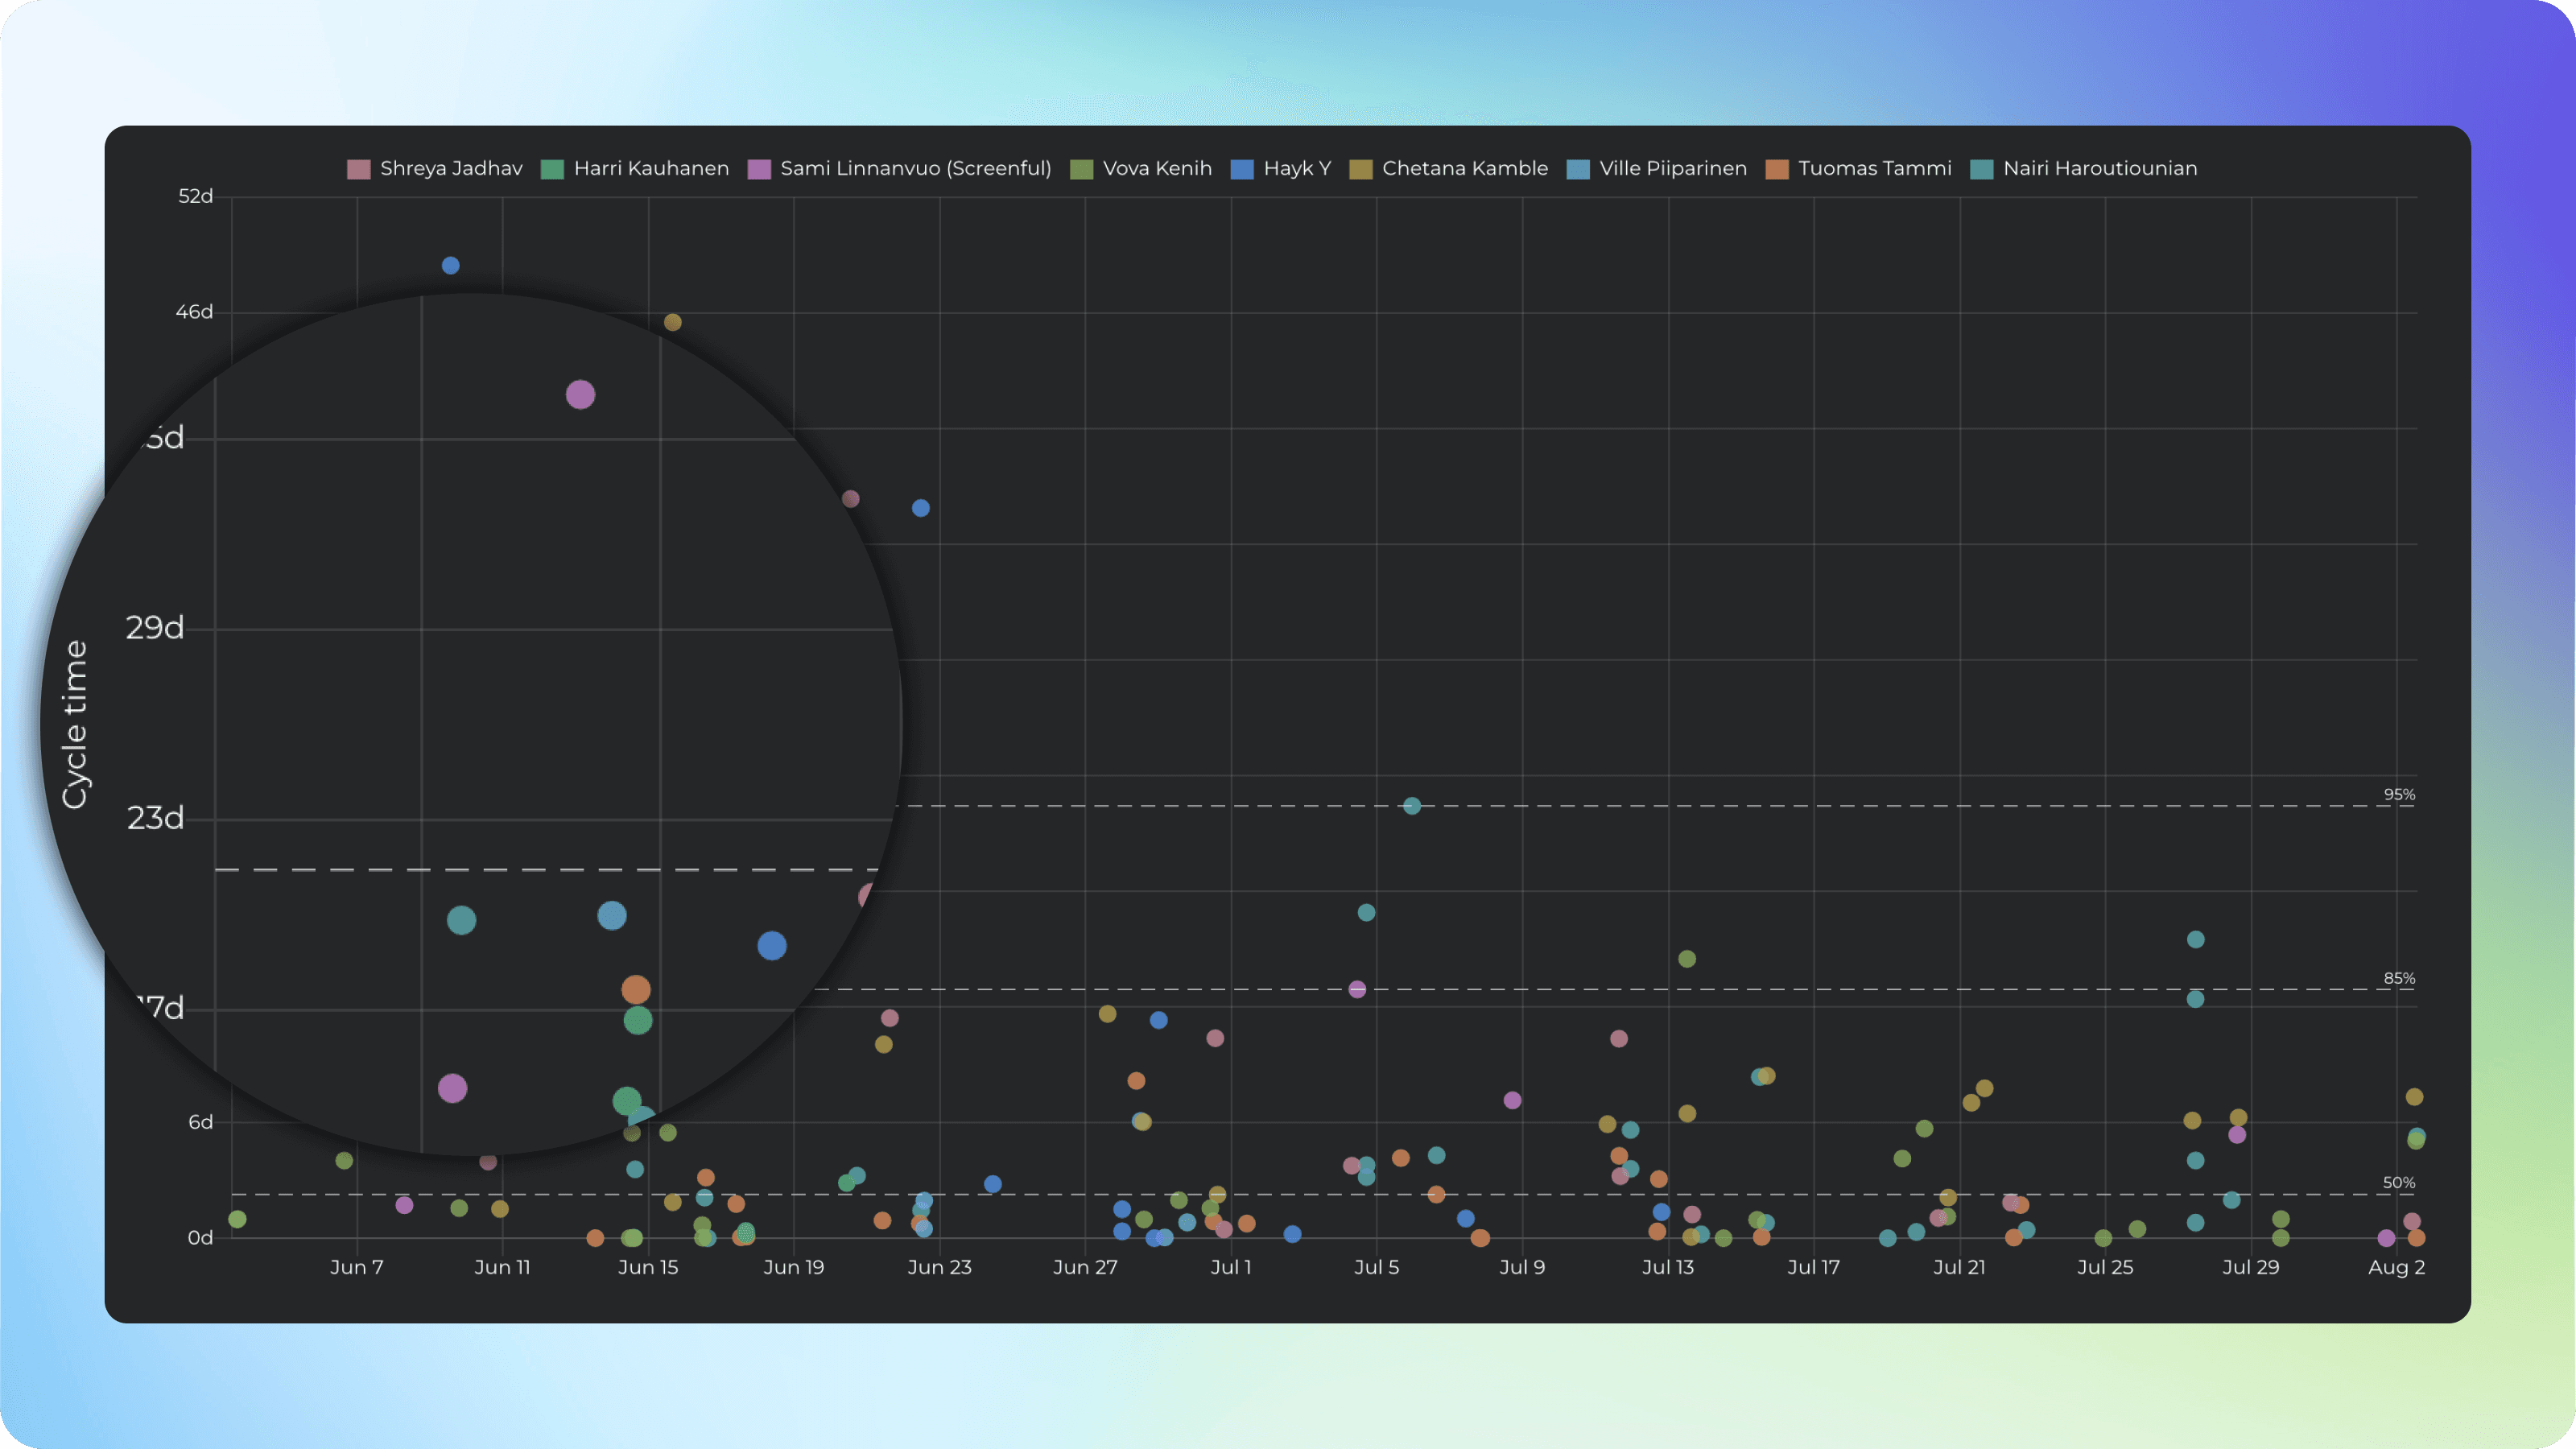Click the olive dot just below 46d
The width and height of the screenshot is (2576, 1449).
coord(673,322)
